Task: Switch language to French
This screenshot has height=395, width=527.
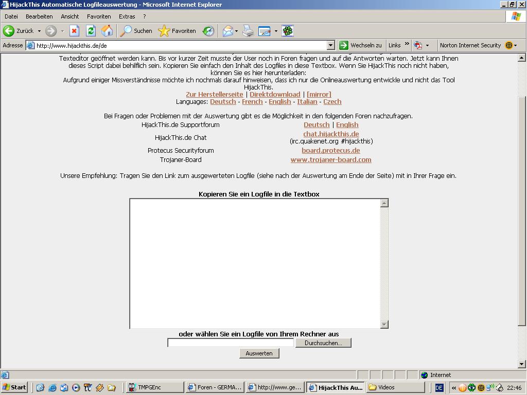Action: click(252, 101)
